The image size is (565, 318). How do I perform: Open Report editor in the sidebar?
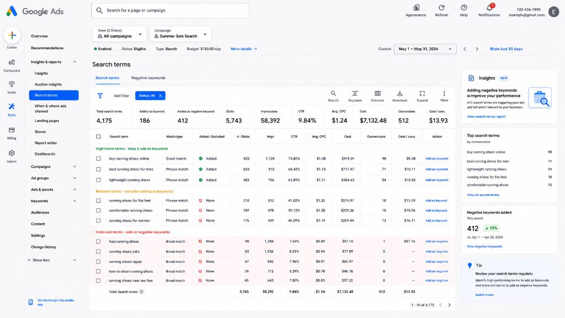(46, 143)
